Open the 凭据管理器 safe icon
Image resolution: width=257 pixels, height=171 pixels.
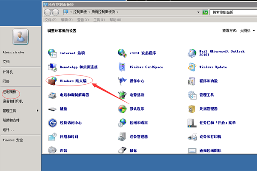tap(192, 109)
